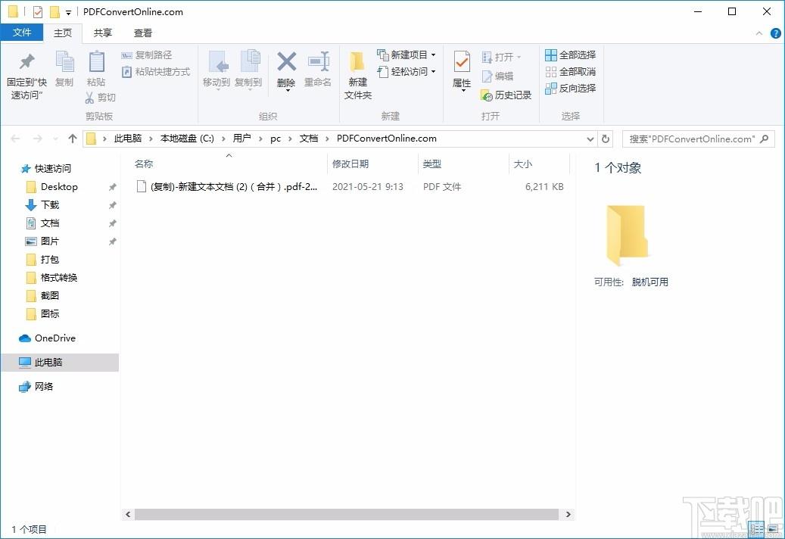Viewport: 785px width, 539px height.
Task: Sort by Type (类型) column header
Action: 463,164
